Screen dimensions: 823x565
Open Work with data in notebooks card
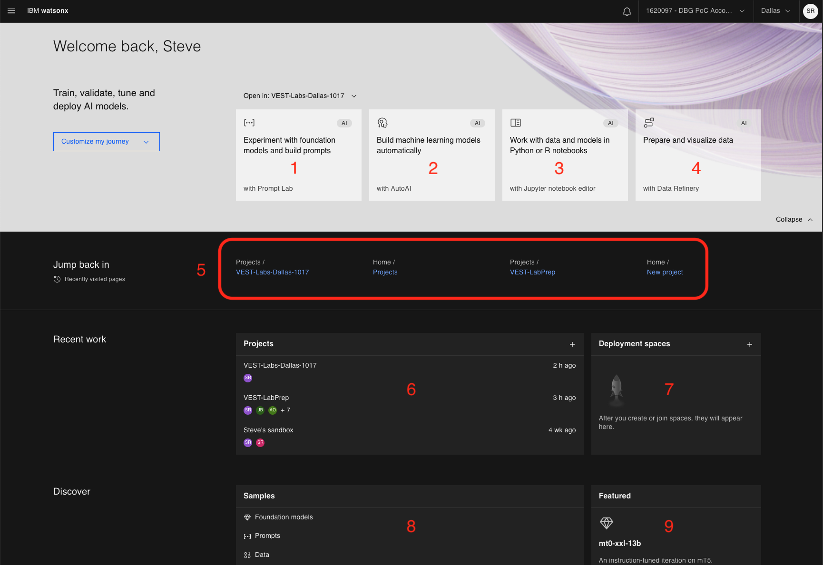tap(565, 155)
